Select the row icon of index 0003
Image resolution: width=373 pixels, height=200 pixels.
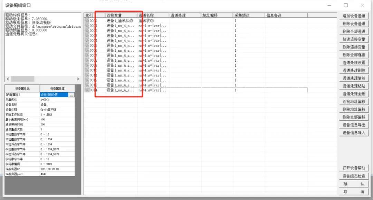point(87,36)
